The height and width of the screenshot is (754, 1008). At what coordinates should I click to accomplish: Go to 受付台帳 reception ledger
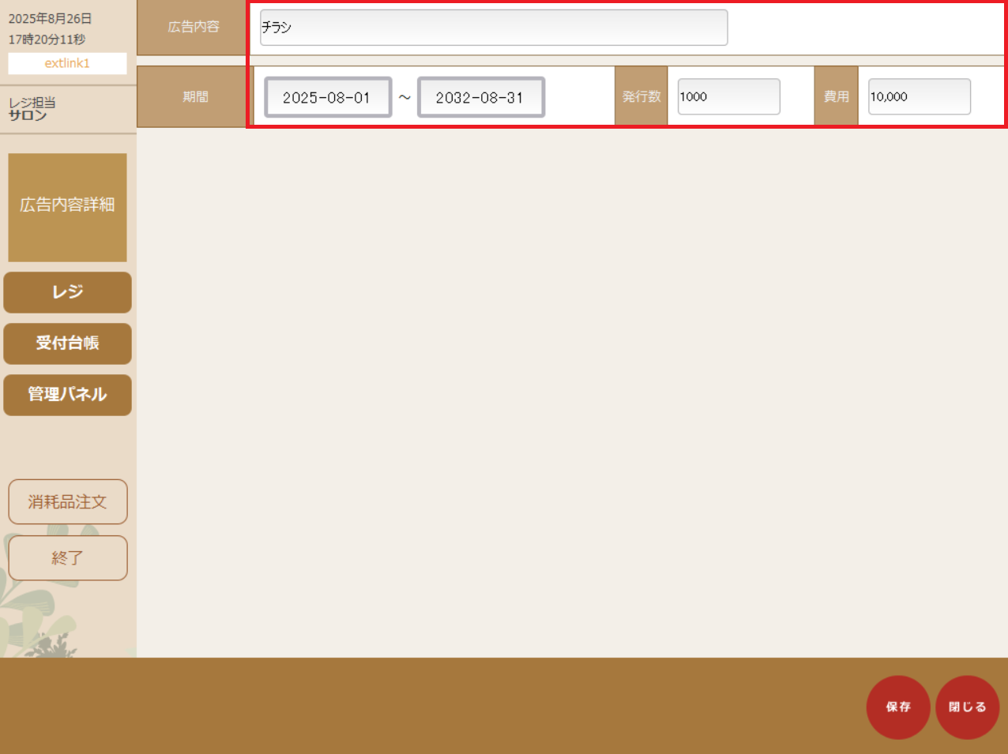67,343
